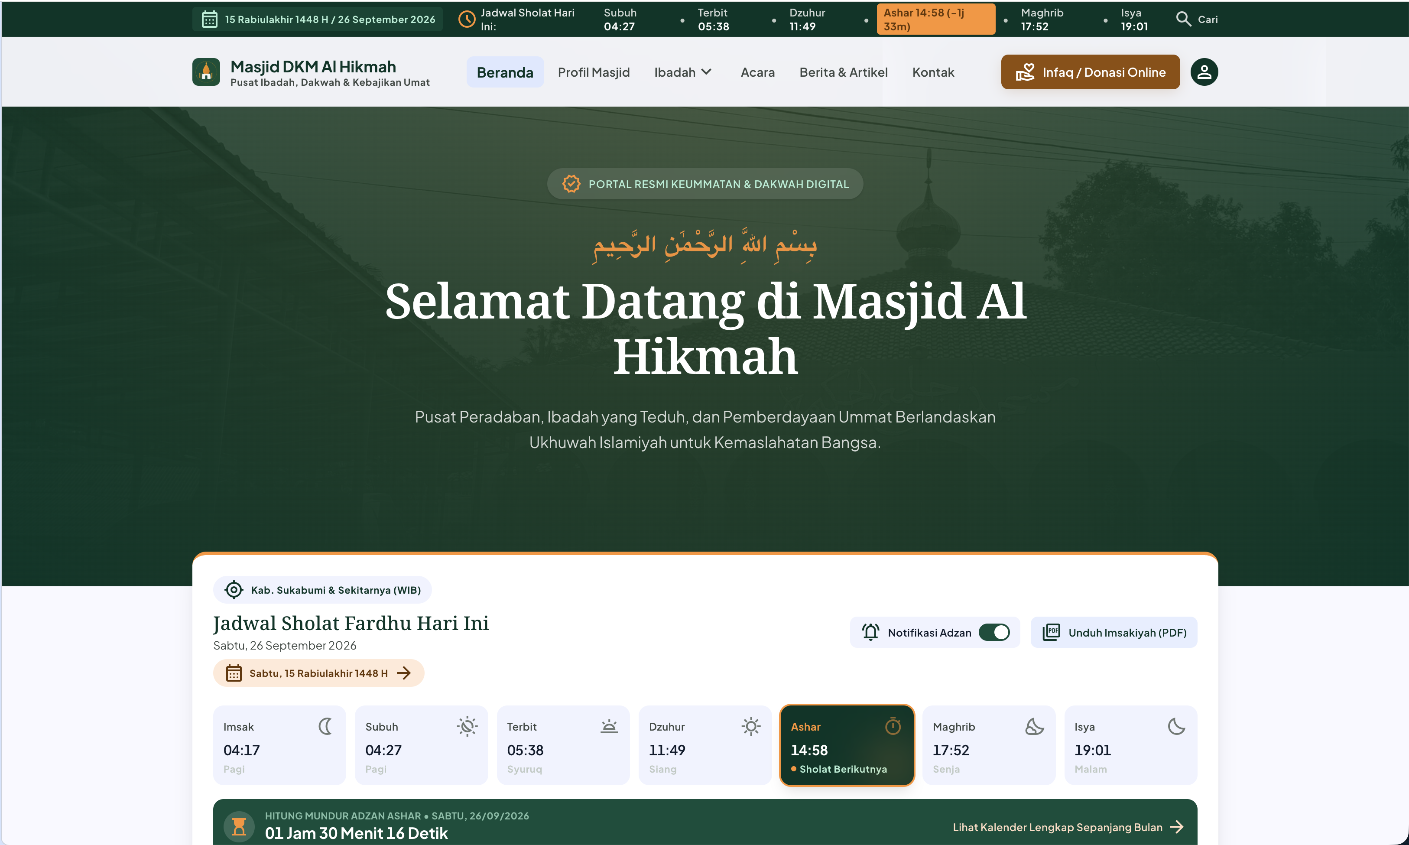This screenshot has height=845, width=1409.
Task: Click the calendar icon beside Hijri date
Action: click(210, 19)
